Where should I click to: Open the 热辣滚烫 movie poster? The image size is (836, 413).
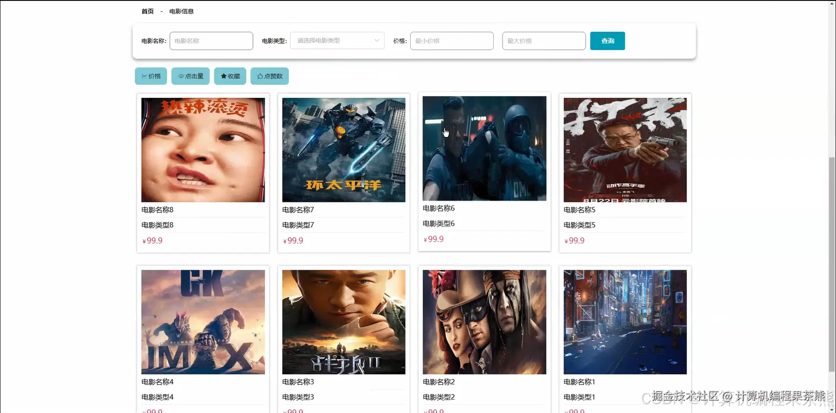(203, 149)
